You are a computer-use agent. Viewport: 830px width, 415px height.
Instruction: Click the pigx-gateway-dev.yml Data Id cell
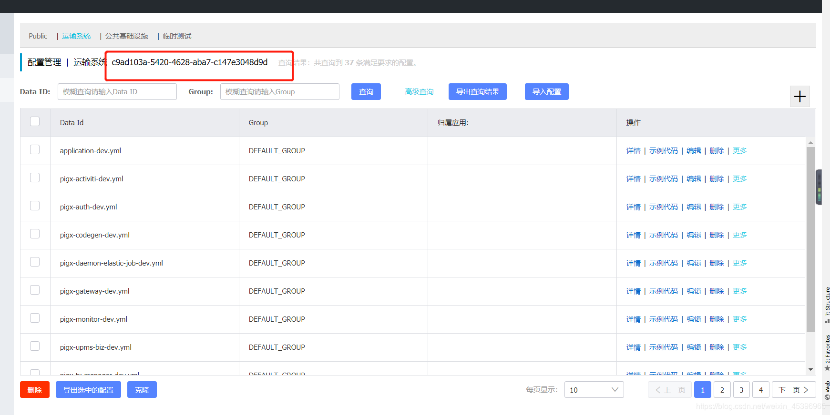(144, 291)
